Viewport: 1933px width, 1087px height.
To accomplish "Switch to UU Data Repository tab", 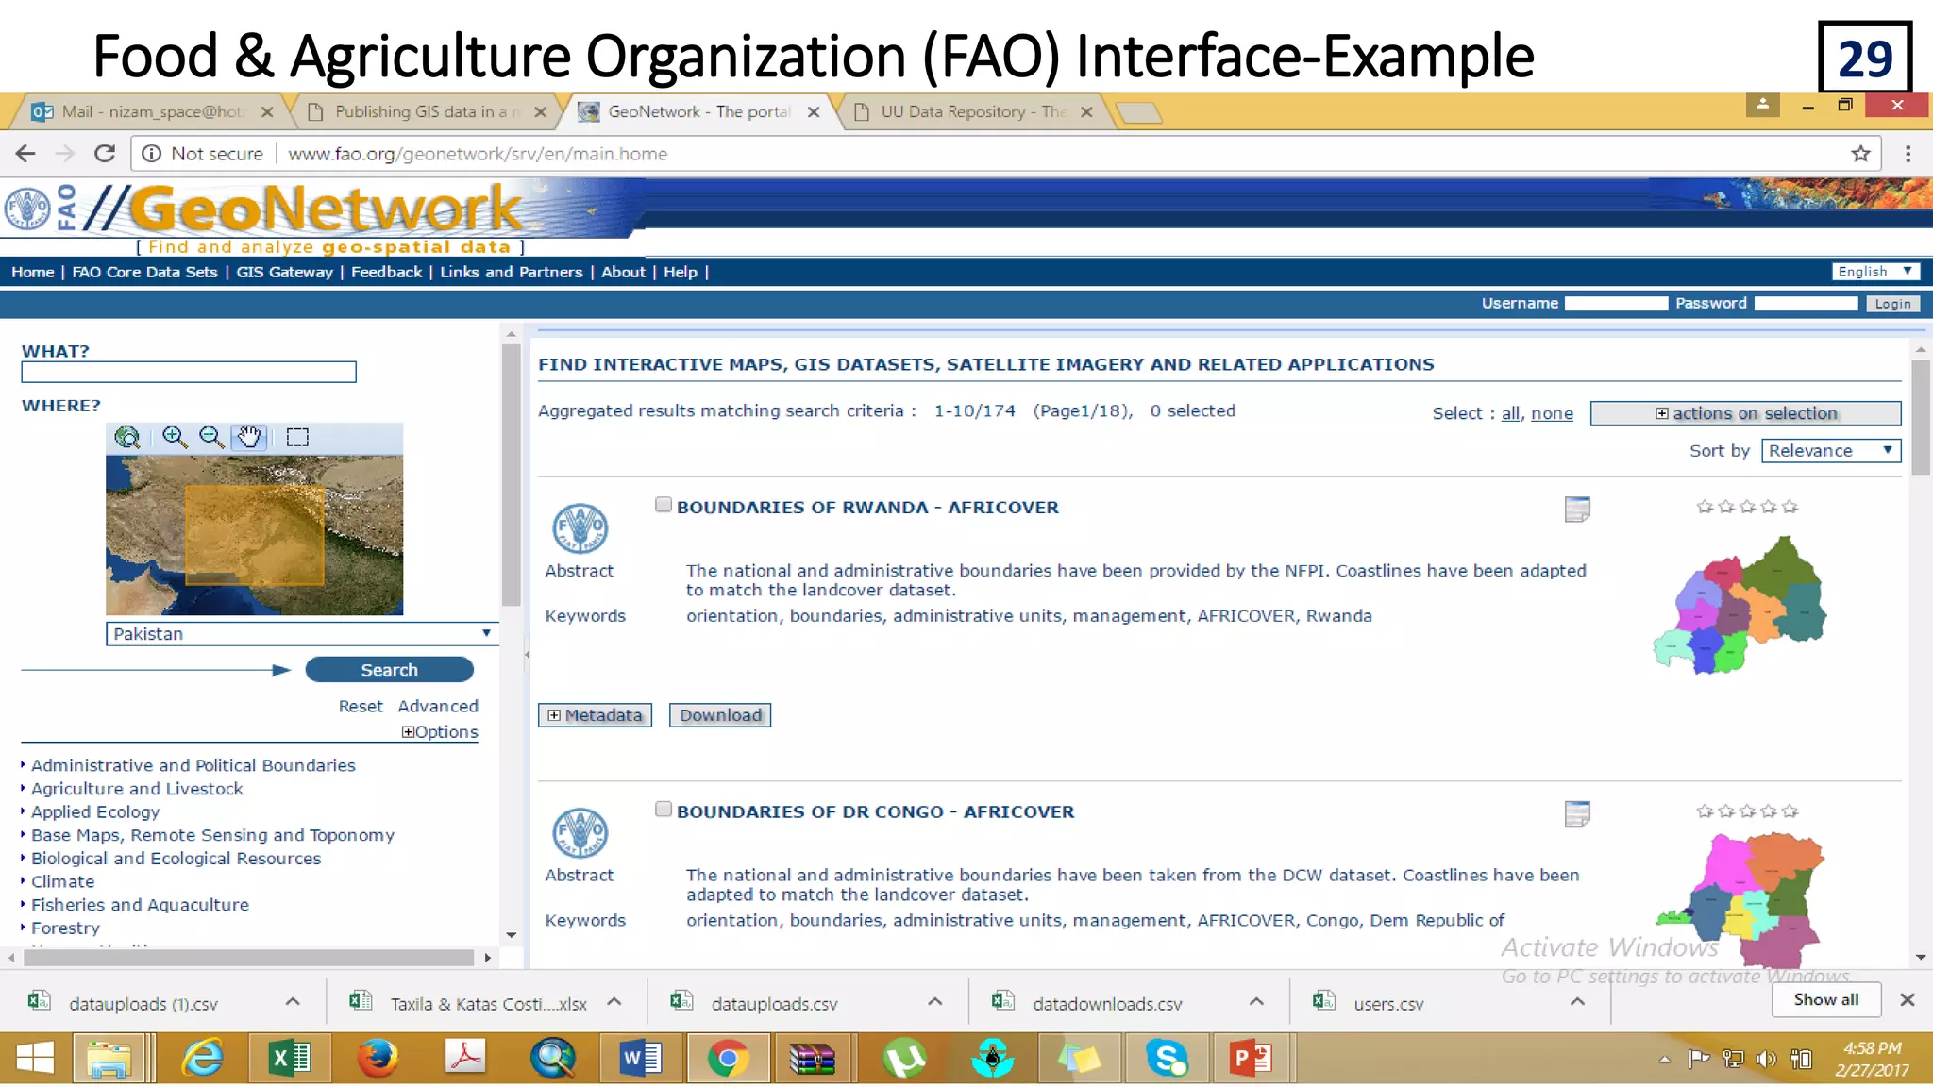I will pos(972,111).
